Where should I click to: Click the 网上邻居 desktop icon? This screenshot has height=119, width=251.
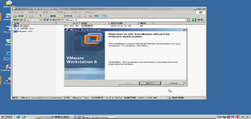point(7,30)
